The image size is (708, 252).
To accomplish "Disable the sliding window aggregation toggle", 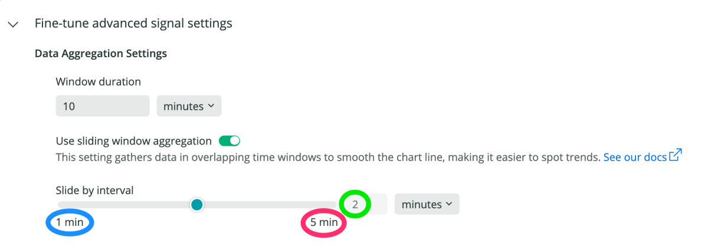I will 230,141.
